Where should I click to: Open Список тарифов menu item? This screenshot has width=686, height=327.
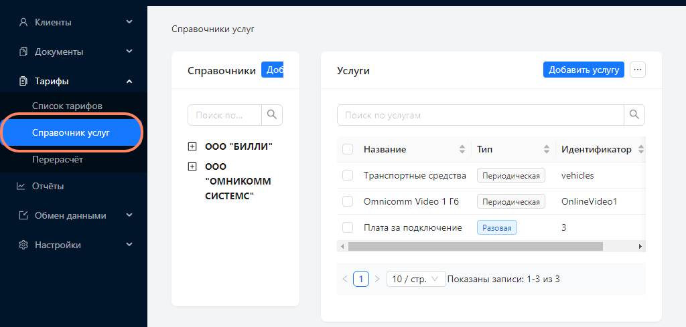coord(67,106)
